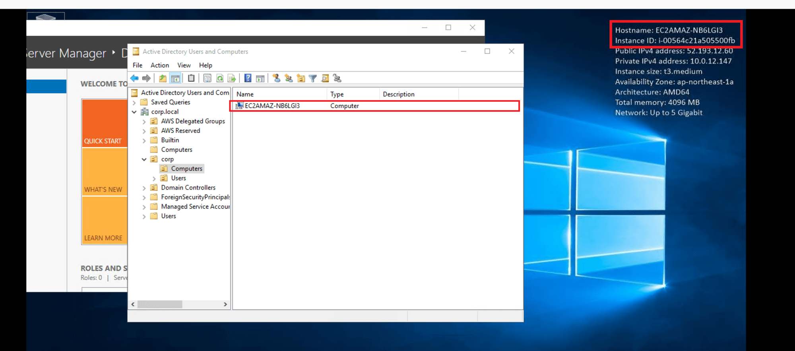This screenshot has height=351, width=795.
Task: Click Add to group toolbar icon
Action: tap(337, 78)
